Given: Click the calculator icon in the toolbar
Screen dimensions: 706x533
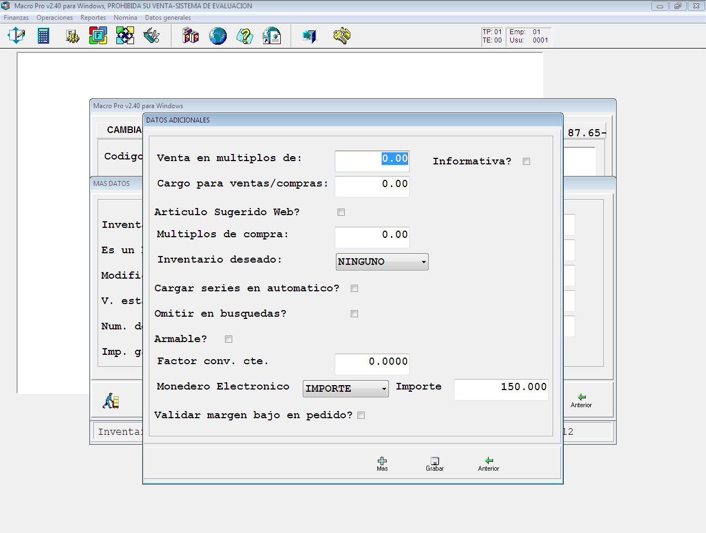Looking at the screenshot, I should coord(44,36).
